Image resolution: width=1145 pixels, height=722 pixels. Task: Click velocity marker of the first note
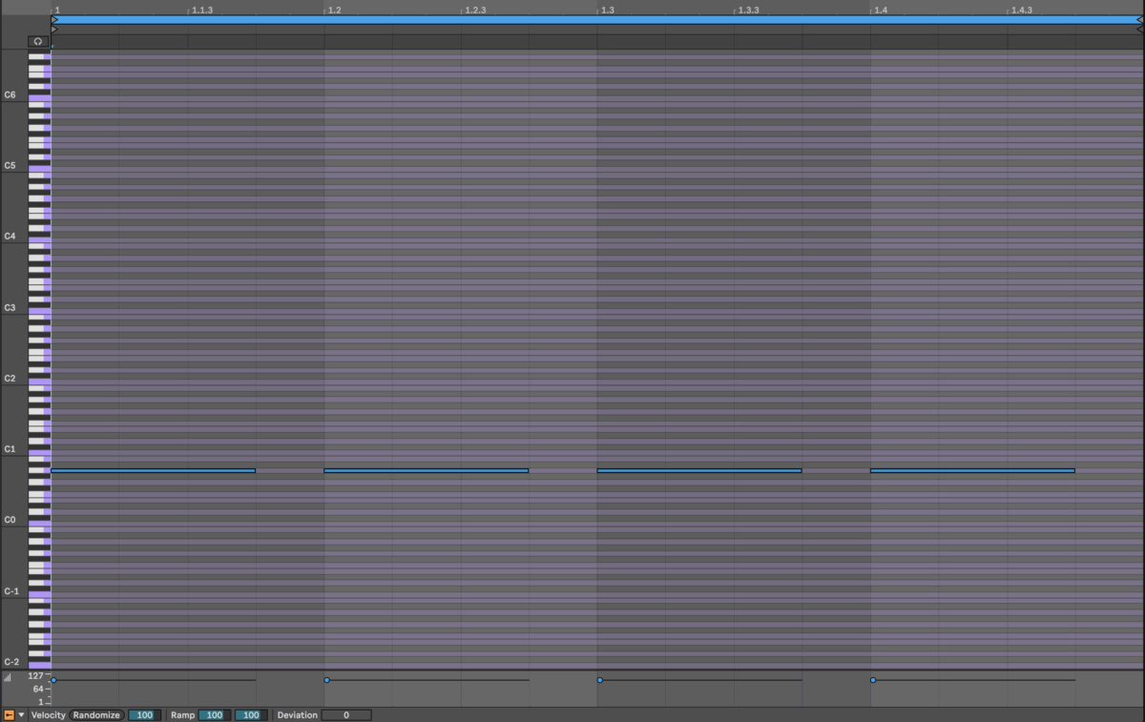[53, 680]
